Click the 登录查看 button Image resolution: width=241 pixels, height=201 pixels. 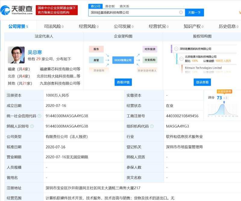[202, 82]
